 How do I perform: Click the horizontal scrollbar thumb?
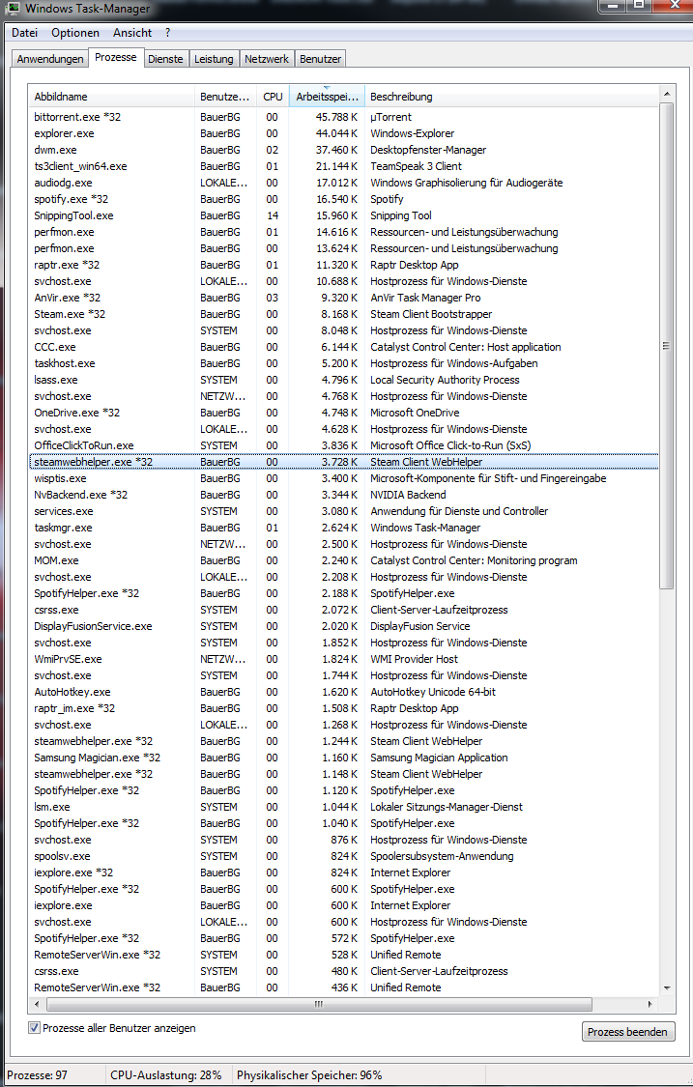click(318, 1004)
